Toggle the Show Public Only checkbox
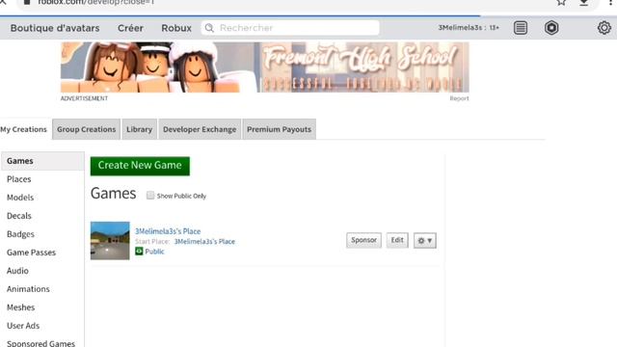Screen dimensions: 617x347 [150, 195]
